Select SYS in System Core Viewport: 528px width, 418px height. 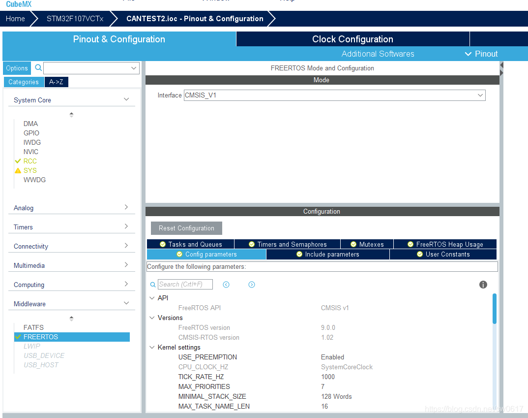[30, 170]
